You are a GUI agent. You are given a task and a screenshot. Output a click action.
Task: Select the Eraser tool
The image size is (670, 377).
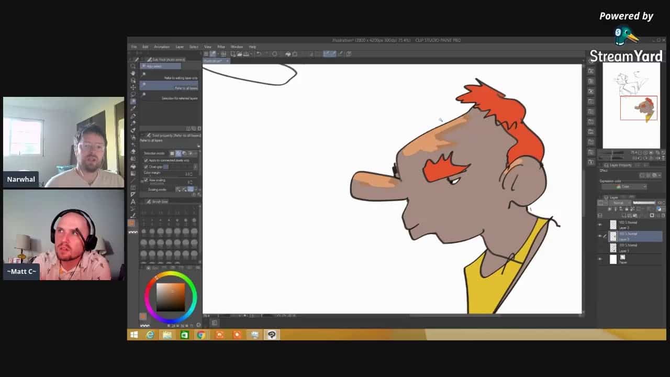133,144
